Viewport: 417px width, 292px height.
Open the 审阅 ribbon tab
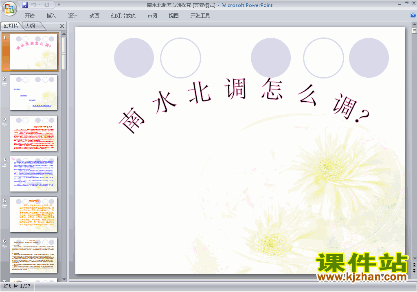152,16
